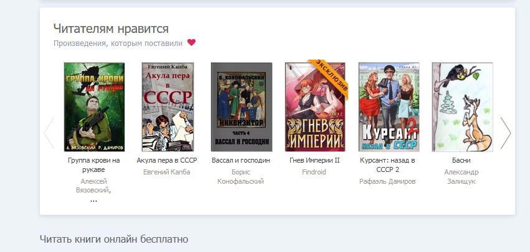Open the Курсант назад в СССР cover
Viewport: 530px width, 252px height.
click(389, 107)
